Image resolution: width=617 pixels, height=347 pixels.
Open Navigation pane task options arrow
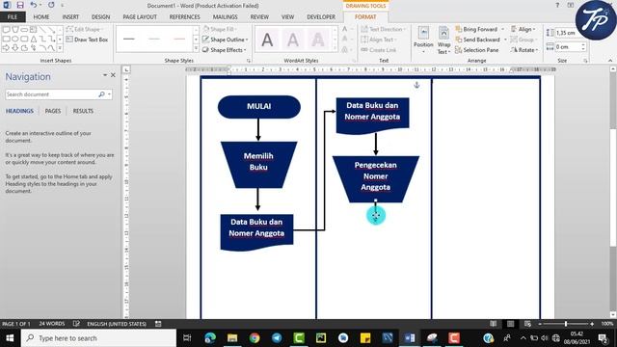coord(105,75)
